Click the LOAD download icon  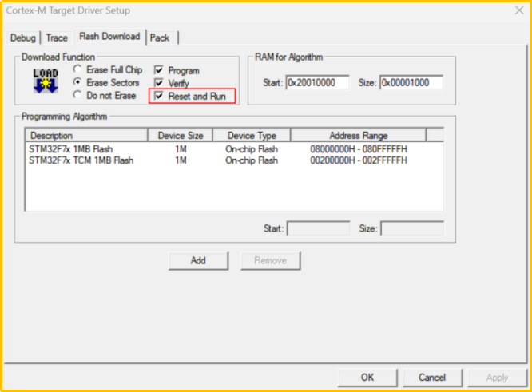(45, 82)
